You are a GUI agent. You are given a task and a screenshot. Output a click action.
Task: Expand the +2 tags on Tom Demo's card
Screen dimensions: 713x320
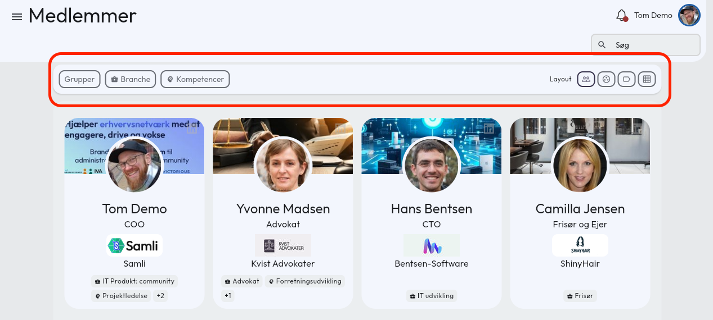click(x=161, y=296)
